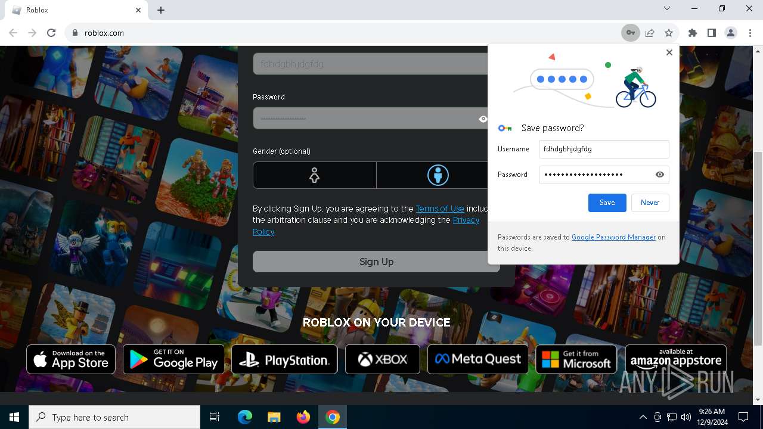Click Save in the password dialog

pos(607,203)
